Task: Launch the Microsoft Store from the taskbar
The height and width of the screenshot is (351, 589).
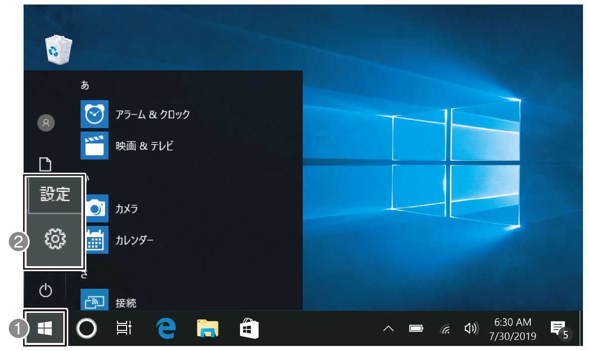Action: coord(250,328)
